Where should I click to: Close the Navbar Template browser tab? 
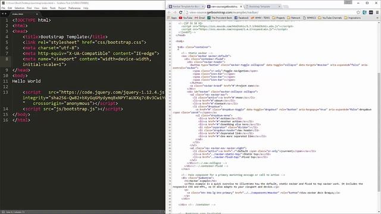(202, 7)
